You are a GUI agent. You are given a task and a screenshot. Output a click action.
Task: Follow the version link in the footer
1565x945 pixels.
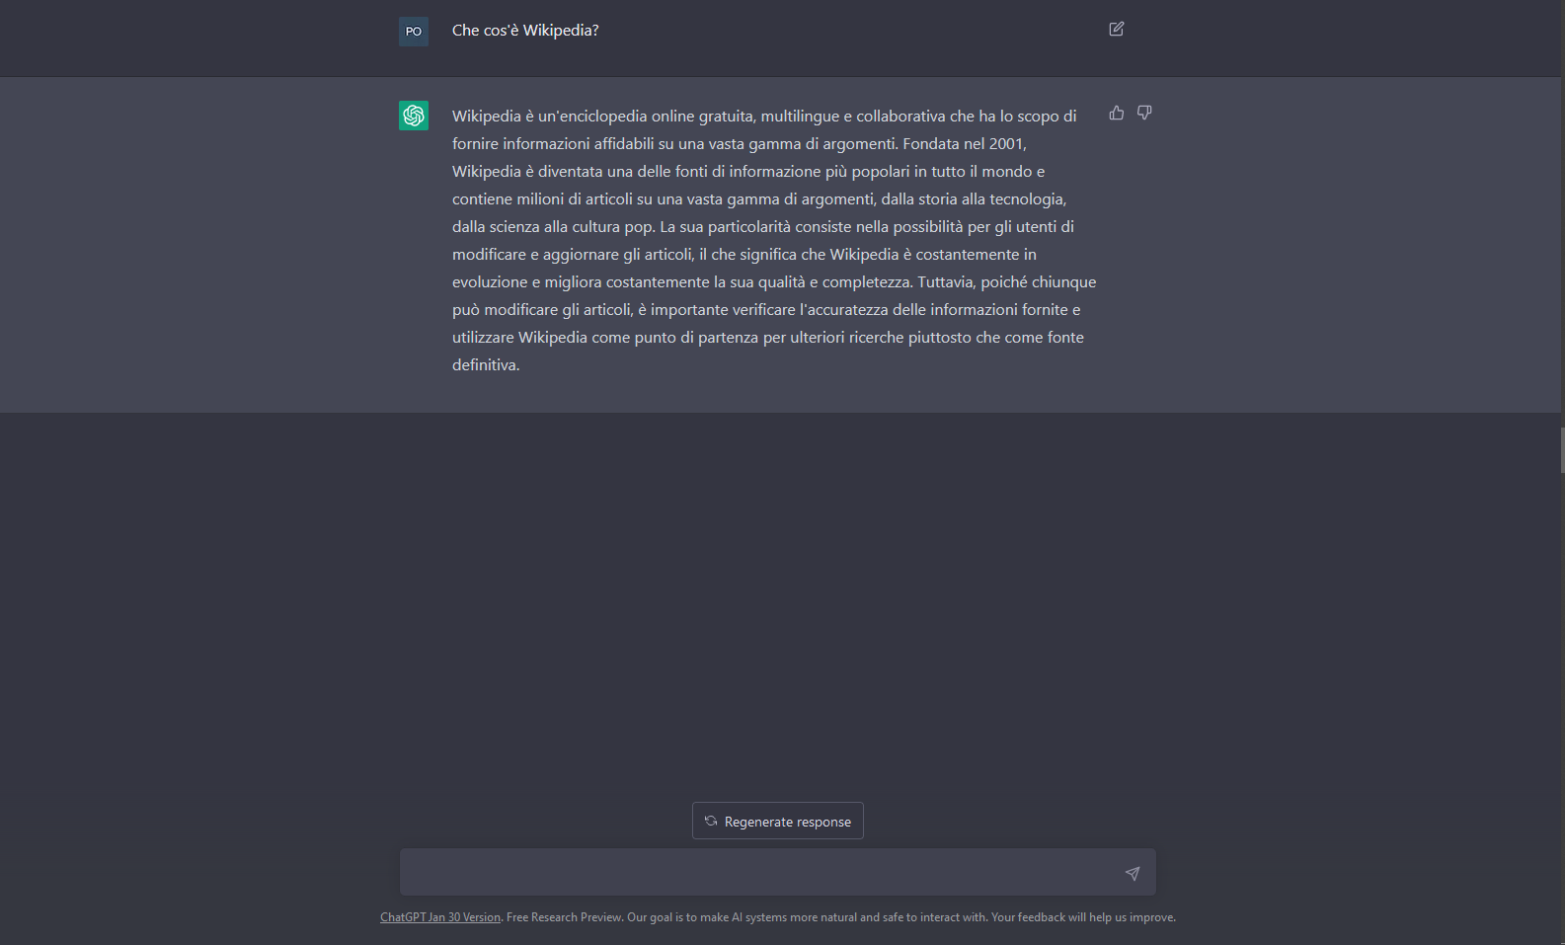click(439, 916)
